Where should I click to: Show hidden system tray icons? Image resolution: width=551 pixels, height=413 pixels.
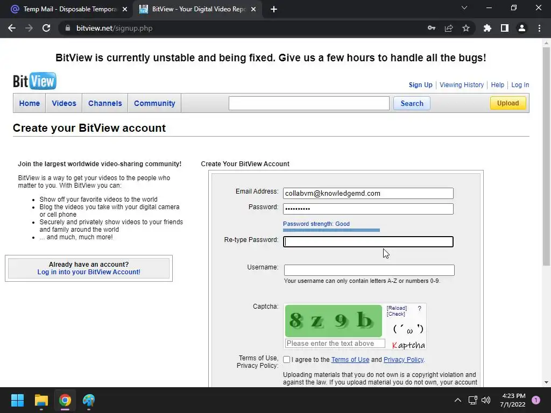457,400
